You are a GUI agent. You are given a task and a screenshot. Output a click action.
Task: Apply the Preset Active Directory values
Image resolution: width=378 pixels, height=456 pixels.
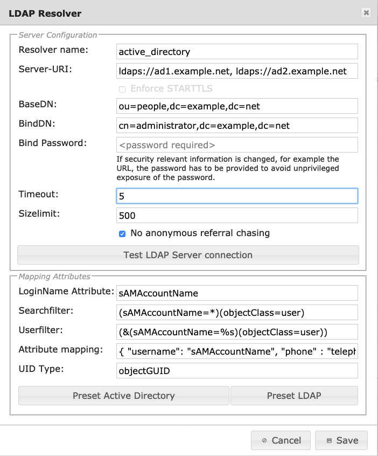124,396
